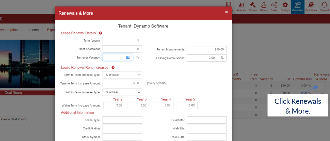Viewport: 330px width, 141px height.
Task: Switch to the Assumptions tab
Action: pyautogui.click(x=10, y=30)
